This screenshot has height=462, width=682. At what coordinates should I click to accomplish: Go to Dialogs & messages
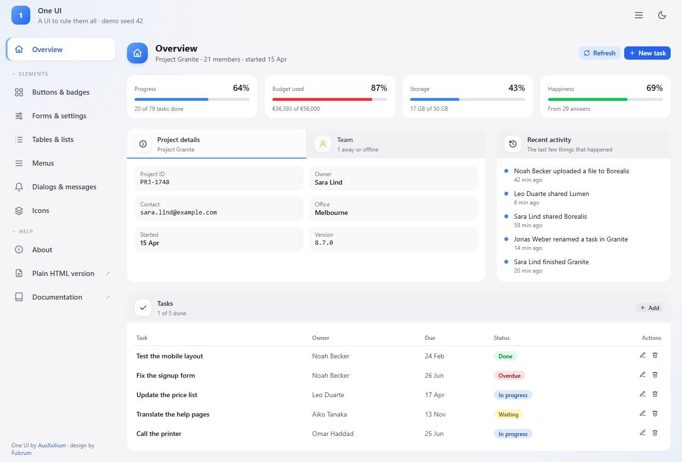[x=61, y=187]
